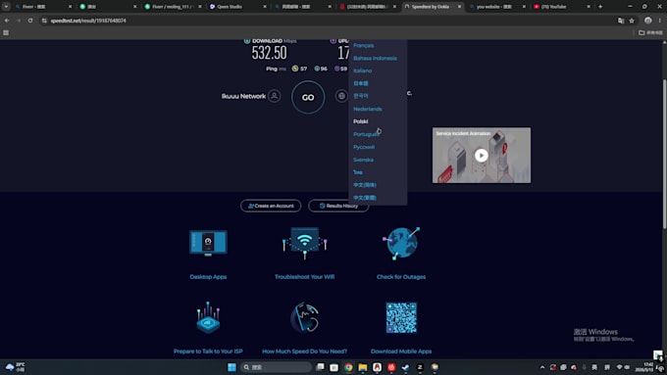Open the Desktop Apps link
The image size is (667, 375).
pyautogui.click(x=208, y=277)
